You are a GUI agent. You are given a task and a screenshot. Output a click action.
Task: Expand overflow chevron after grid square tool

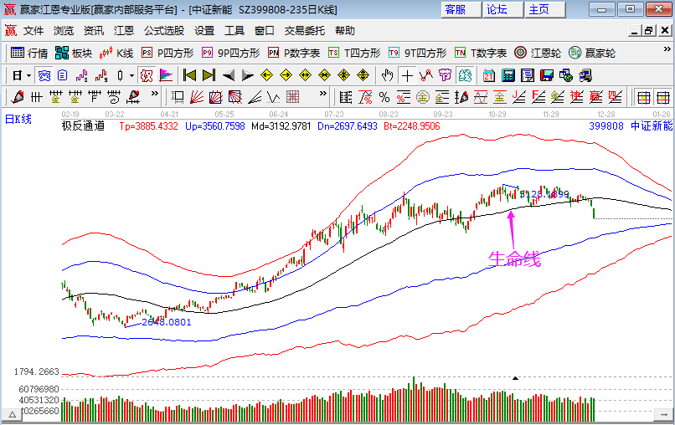click(323, 94)
